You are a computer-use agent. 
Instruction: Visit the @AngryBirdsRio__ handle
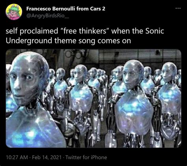(48, 16)
